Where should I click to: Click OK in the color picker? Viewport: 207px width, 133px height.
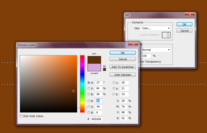click(x=122, y=53)
